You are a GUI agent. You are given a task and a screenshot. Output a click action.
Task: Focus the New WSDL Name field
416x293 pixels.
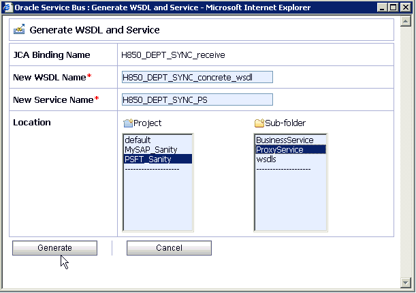pyautogui.click(x=197, y=77)
